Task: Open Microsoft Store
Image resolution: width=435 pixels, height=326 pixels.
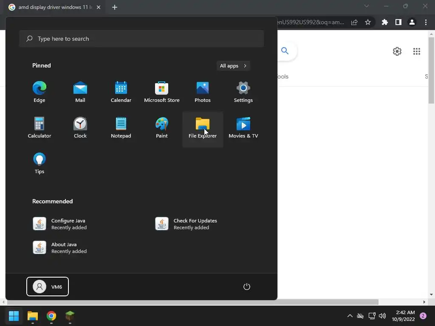Action: (162, 92)
